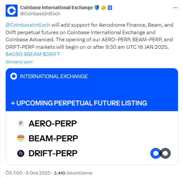This screenshot has width=183, height=179.
Task: Open the 3.410 Görüntüleme view count
Action: pyautogui.click(x=73, y=173)
